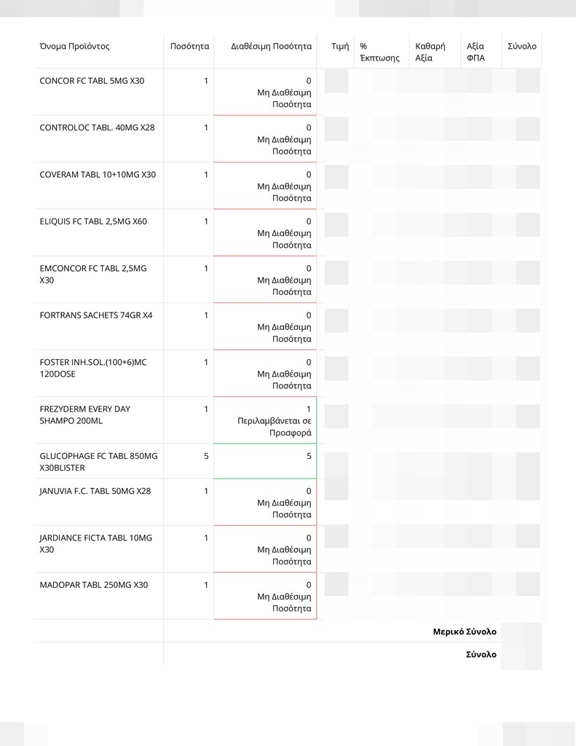Image resolution: width=576 pixels, height=746 pixels.
Task: Select the COVERAM TABL 10+10MG X30 row
Action: point(98,175)
